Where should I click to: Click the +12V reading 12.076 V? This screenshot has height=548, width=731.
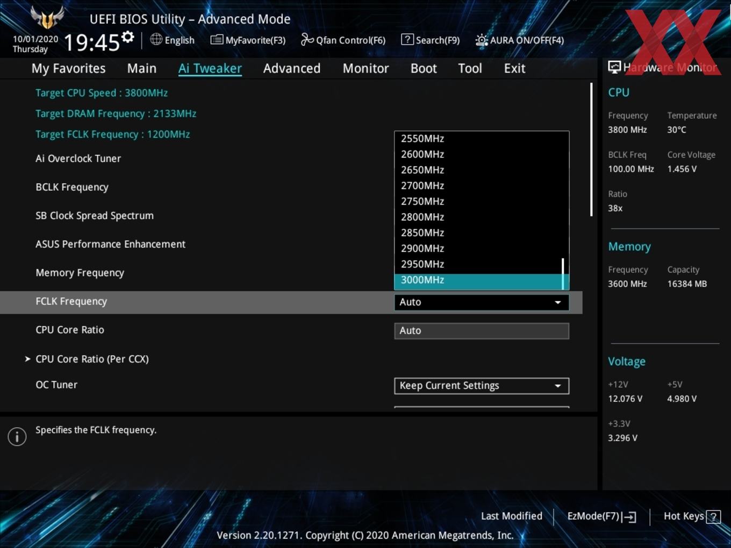pos(625,399)
